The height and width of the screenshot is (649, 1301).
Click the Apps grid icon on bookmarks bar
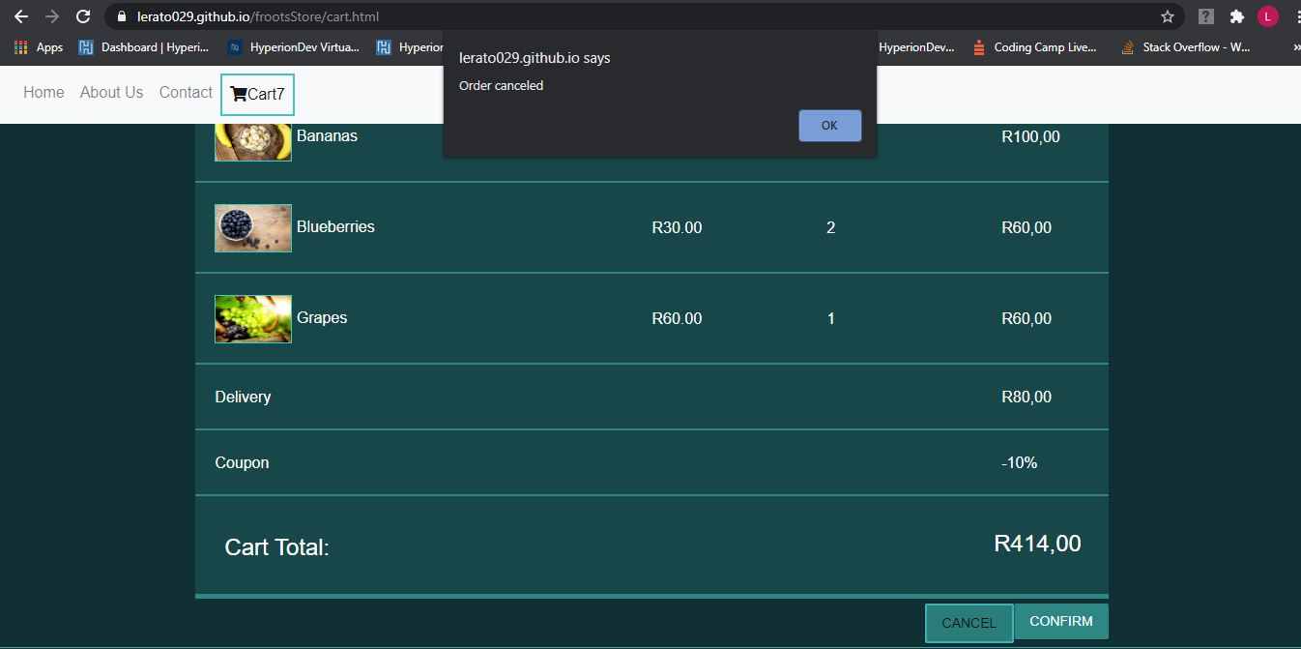click(22, 46)
